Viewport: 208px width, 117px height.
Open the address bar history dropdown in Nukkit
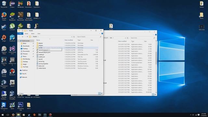(x=72, y=37)
